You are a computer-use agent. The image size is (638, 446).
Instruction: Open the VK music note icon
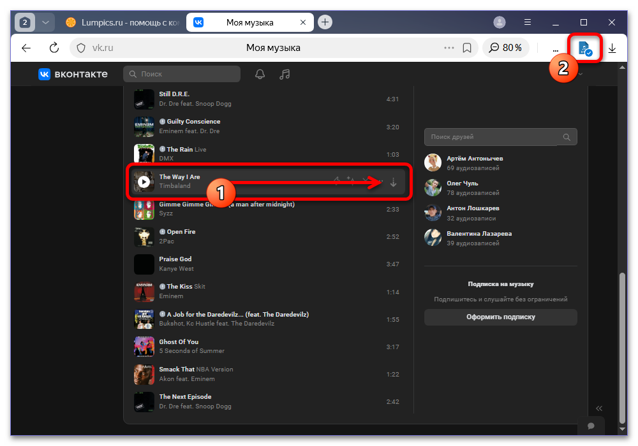coord(285,74)
